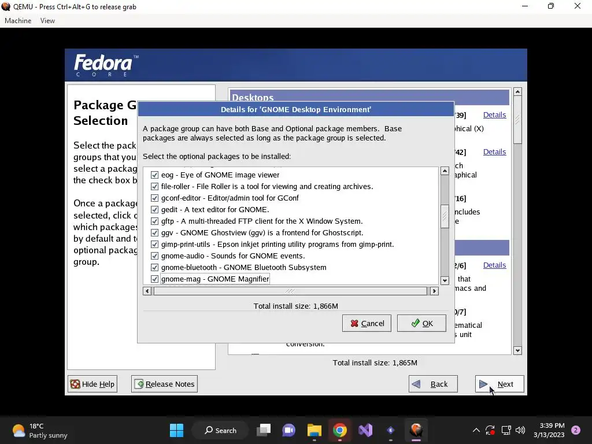Click main group list scrollbar thumb
Screen dimensions: 592x444
pyautogui.click(x=517, y=120)
